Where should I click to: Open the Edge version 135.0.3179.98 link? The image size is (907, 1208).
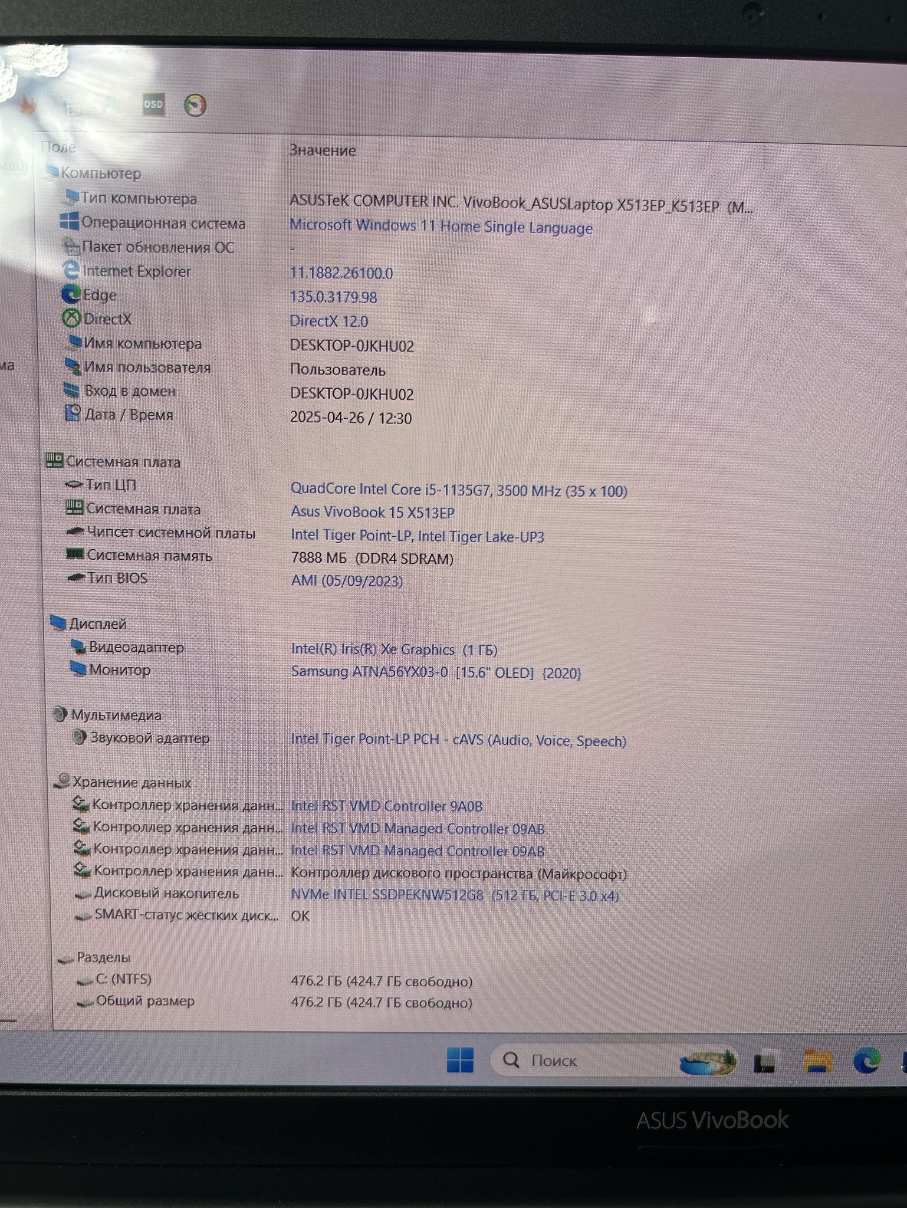coord(334,297)
